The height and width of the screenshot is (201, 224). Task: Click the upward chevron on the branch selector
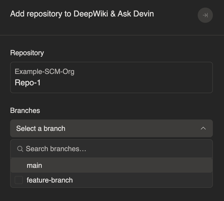tap(203, 128)
